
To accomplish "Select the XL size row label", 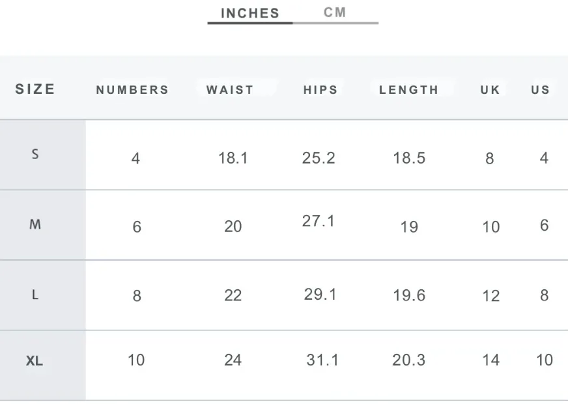I will pos(35,361).
